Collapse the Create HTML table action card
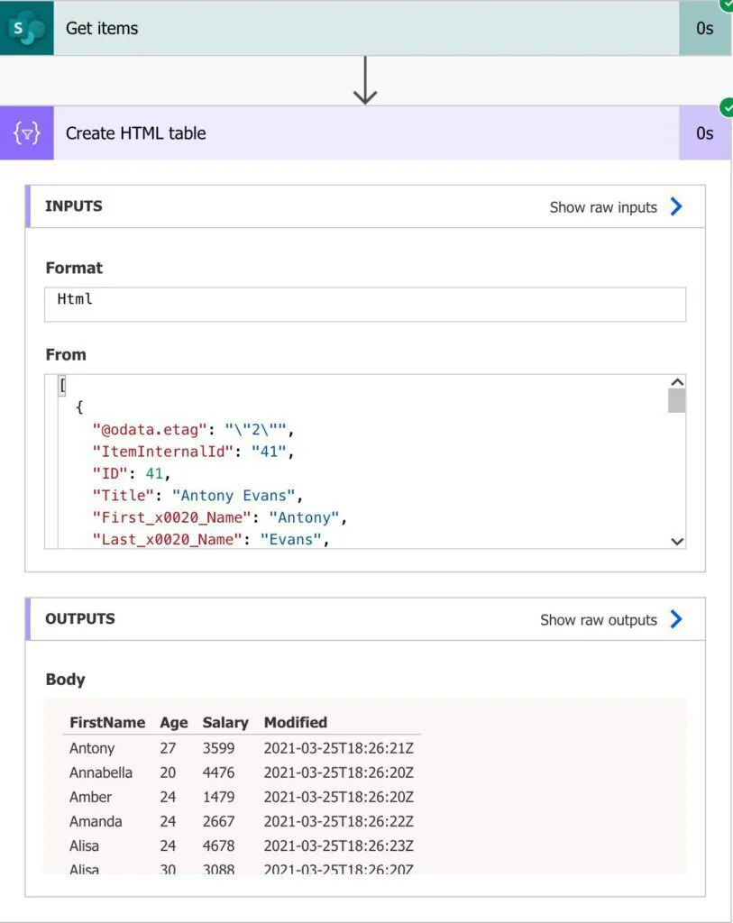Image resolution: width=733 pixels, height=923 pixels. [361, 133]
